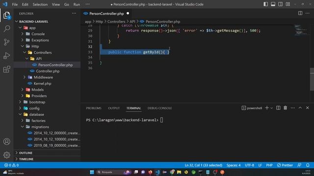Open the Edit menu
The width and height of the screenshot is (314, 176).
pyautogui.click(x=25, y=4)
